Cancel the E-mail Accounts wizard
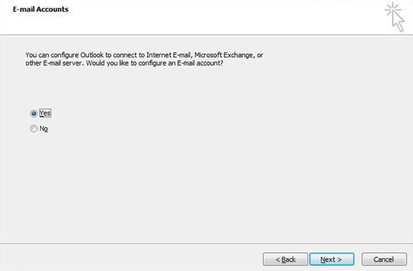The height and width of the screenshot is (271, 413). coord(384,259)
